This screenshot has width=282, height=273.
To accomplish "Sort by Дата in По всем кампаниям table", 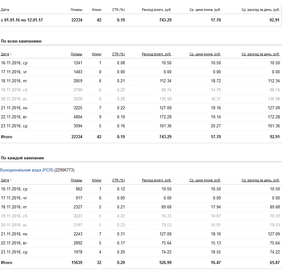I will tap(5, 54).
